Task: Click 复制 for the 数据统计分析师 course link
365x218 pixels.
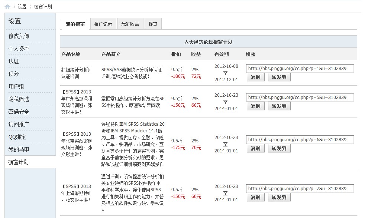Action: pyautogui.click(x=255, y=77)
